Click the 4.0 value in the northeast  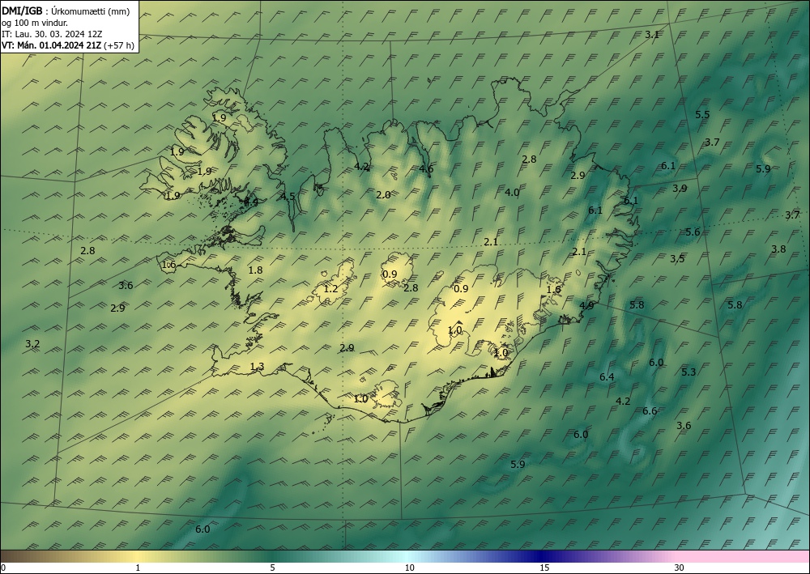point(512,192)
